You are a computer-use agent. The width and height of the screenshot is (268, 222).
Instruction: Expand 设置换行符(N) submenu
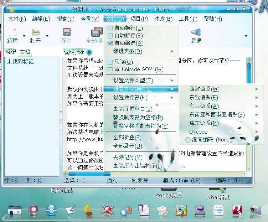[x=141, y=98]
